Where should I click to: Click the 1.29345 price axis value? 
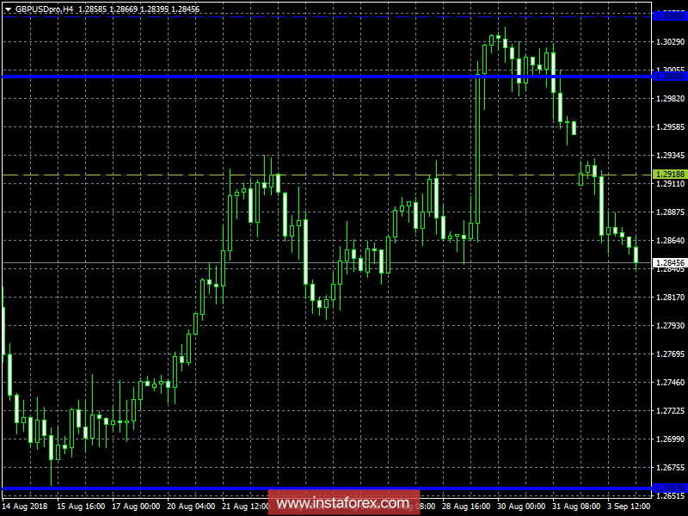point(671,156)
